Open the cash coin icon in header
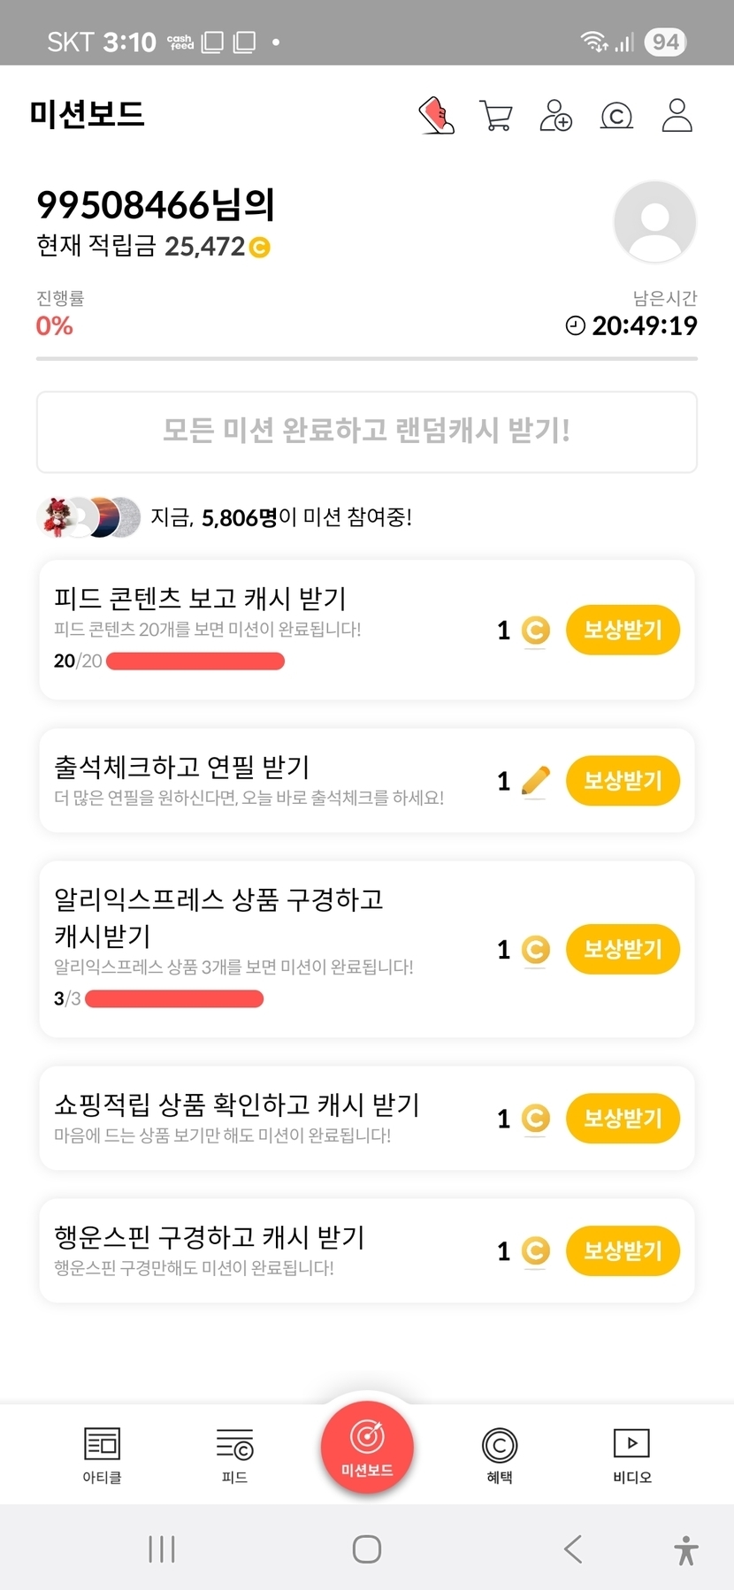This screenshot has height=1590, width=734. (x=616, y=115)
